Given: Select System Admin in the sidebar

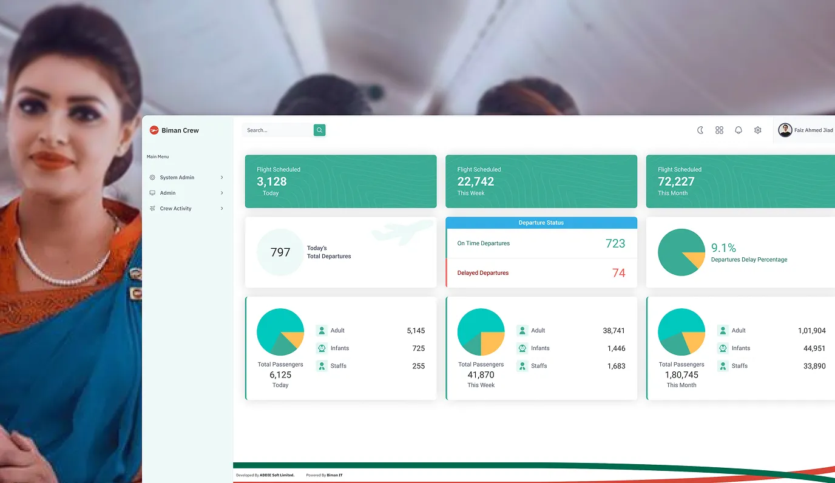Looking at the screenshot, I should 177,177.
